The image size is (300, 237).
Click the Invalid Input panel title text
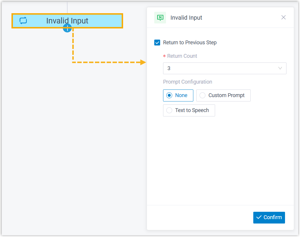(x=186, y=18)
